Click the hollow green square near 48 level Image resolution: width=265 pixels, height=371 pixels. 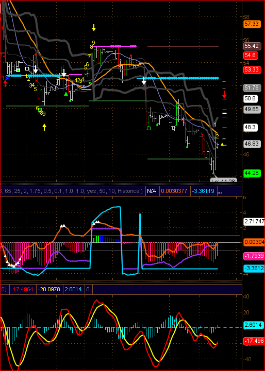148,128
